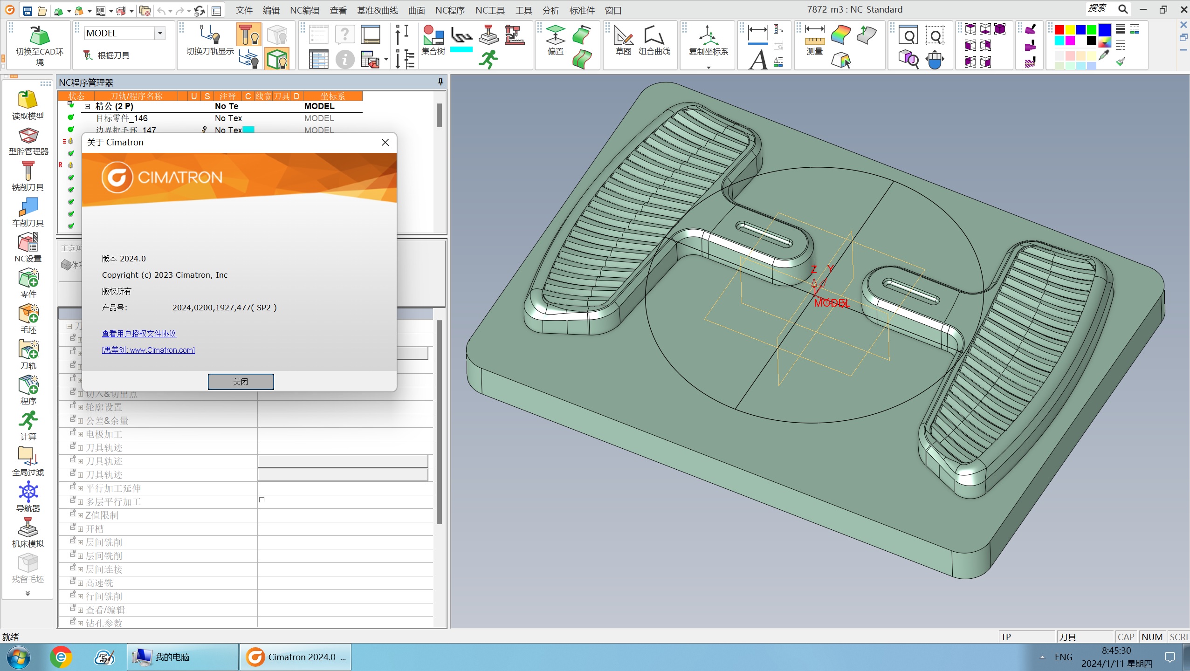The image size is (1190, 671).
Task: Toggle the 多层平行加工 checkbox
Action: (x=262, y=500)
